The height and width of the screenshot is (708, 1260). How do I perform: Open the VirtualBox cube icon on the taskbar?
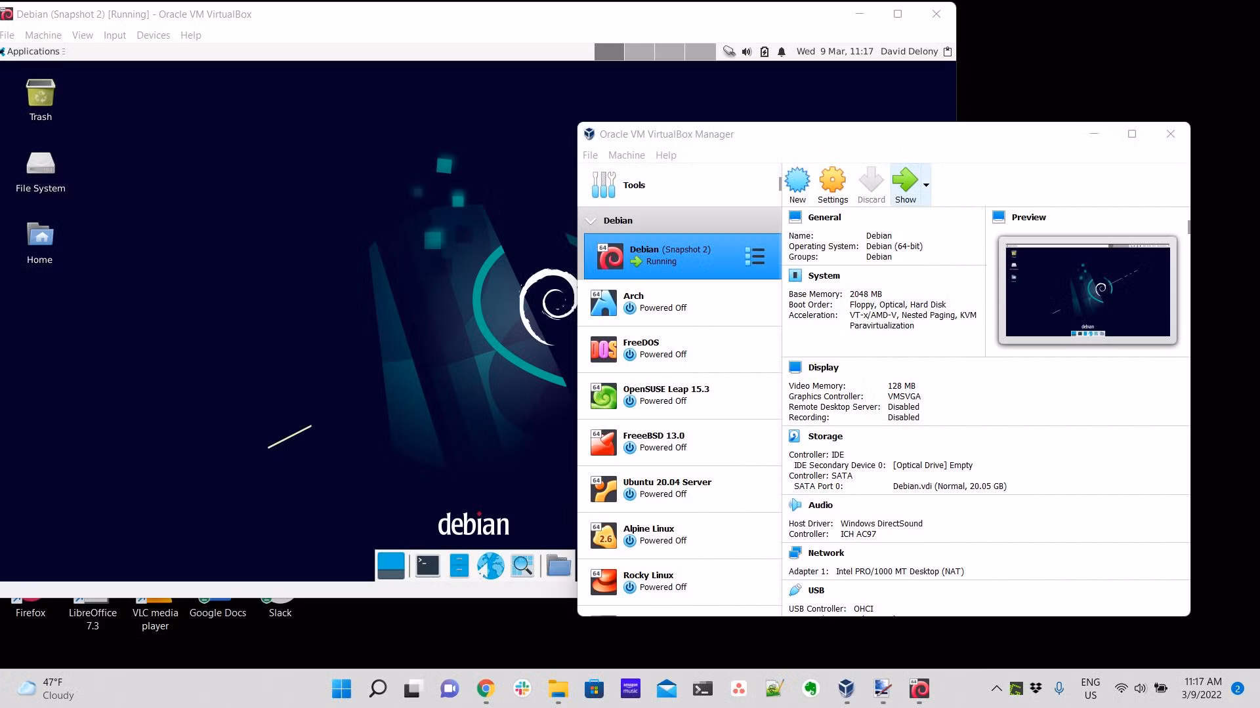coord(846,688)
